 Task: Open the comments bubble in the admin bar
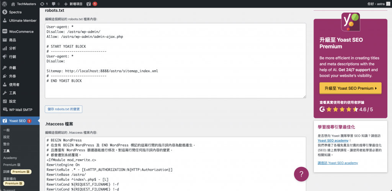coord(56,4)
